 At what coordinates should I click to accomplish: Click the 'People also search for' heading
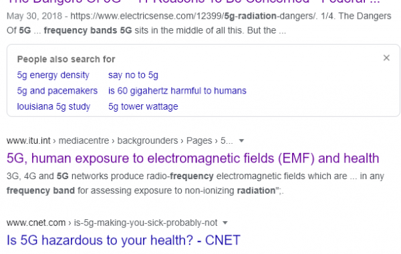click(x=66, y=59)
